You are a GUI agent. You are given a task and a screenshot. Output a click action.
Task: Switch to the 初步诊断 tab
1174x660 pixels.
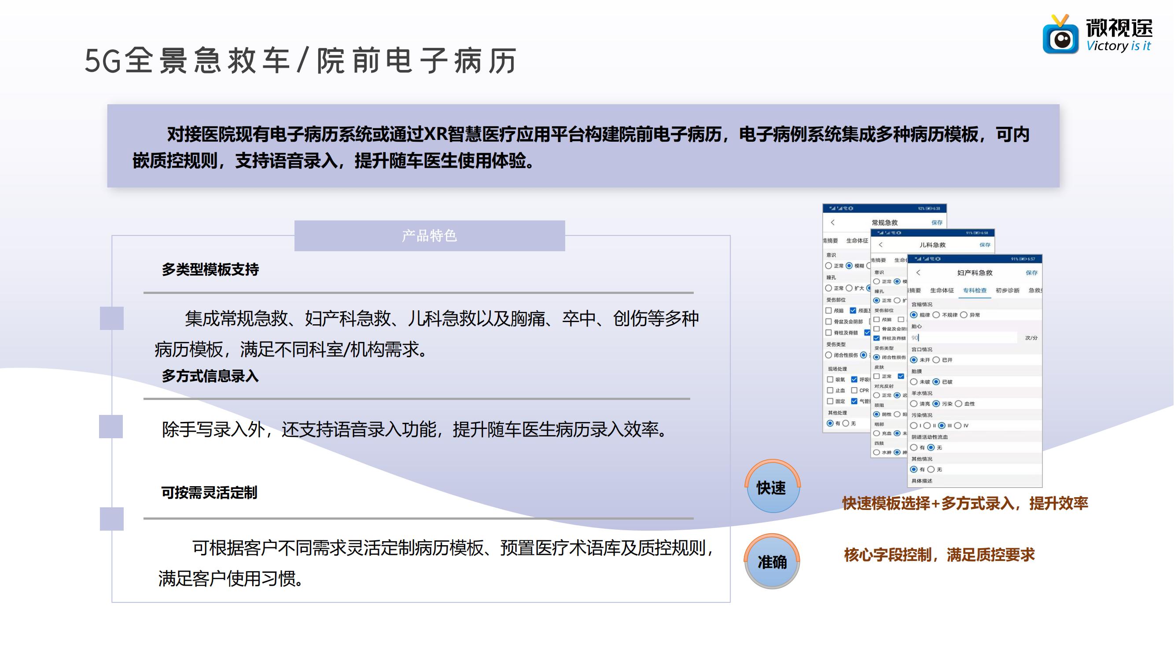[x=1007, y=290]
